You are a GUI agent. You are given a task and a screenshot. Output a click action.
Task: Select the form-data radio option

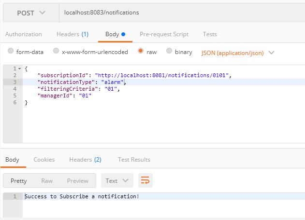click(x=11, y=51)
